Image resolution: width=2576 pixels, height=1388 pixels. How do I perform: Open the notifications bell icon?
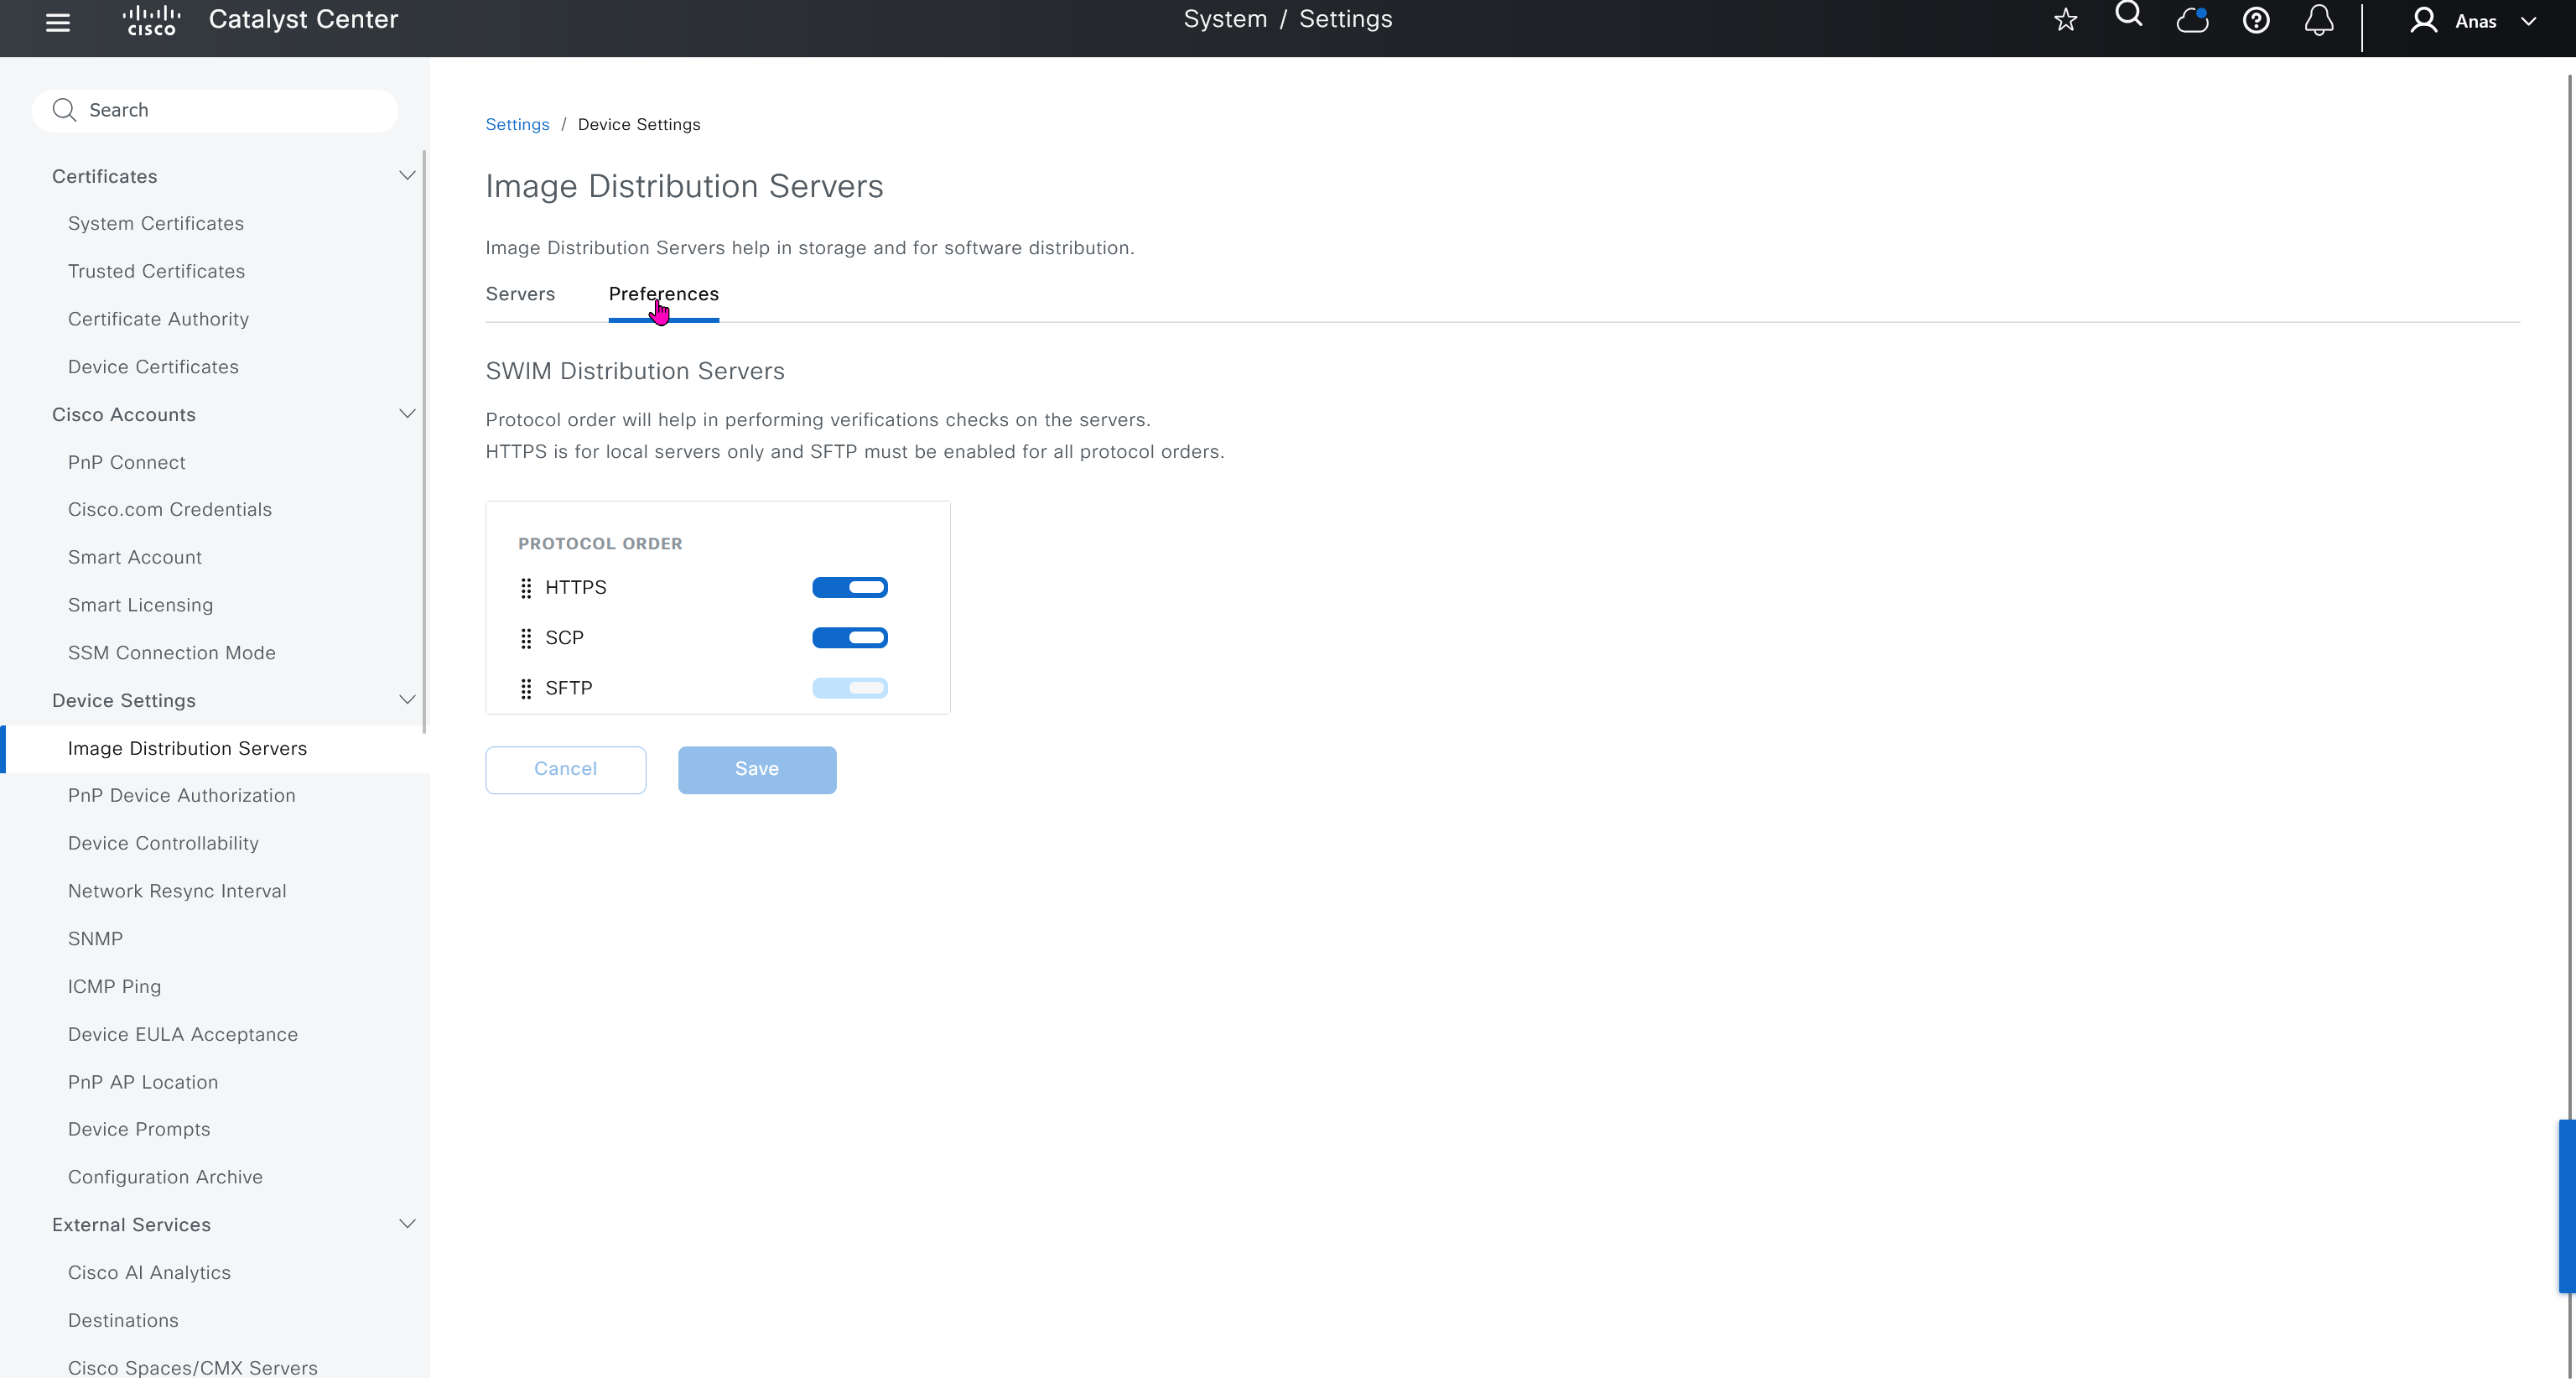tap(2318, 20)
